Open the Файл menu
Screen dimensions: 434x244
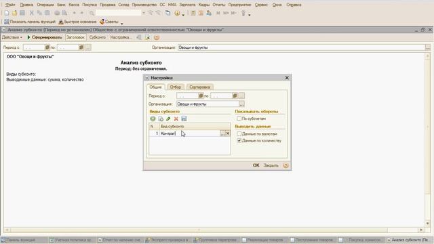(x=10, y=5)
